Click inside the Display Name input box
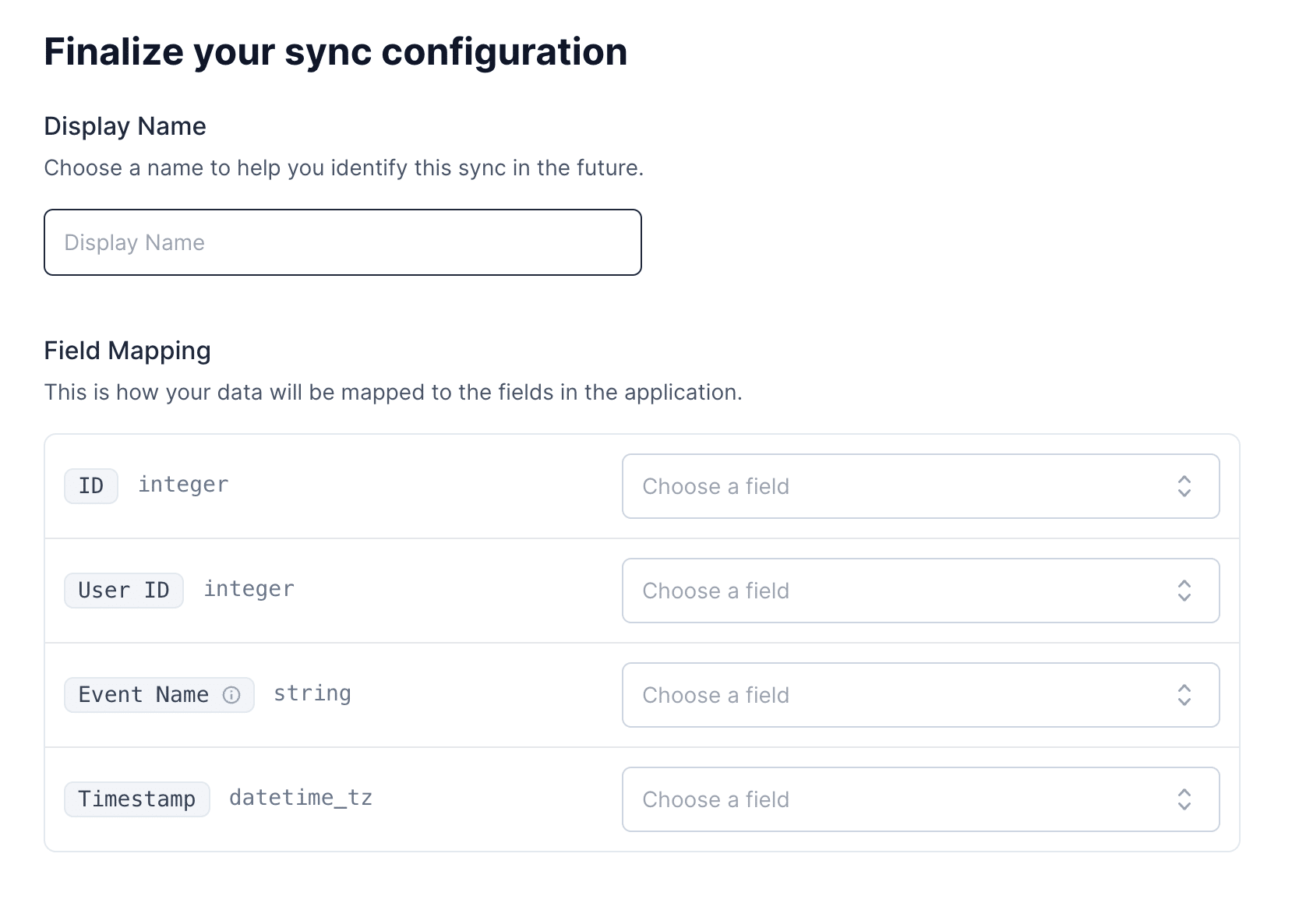 (343, 242)
